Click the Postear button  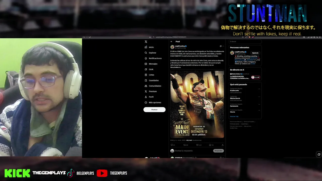click(x=154, y=110)
